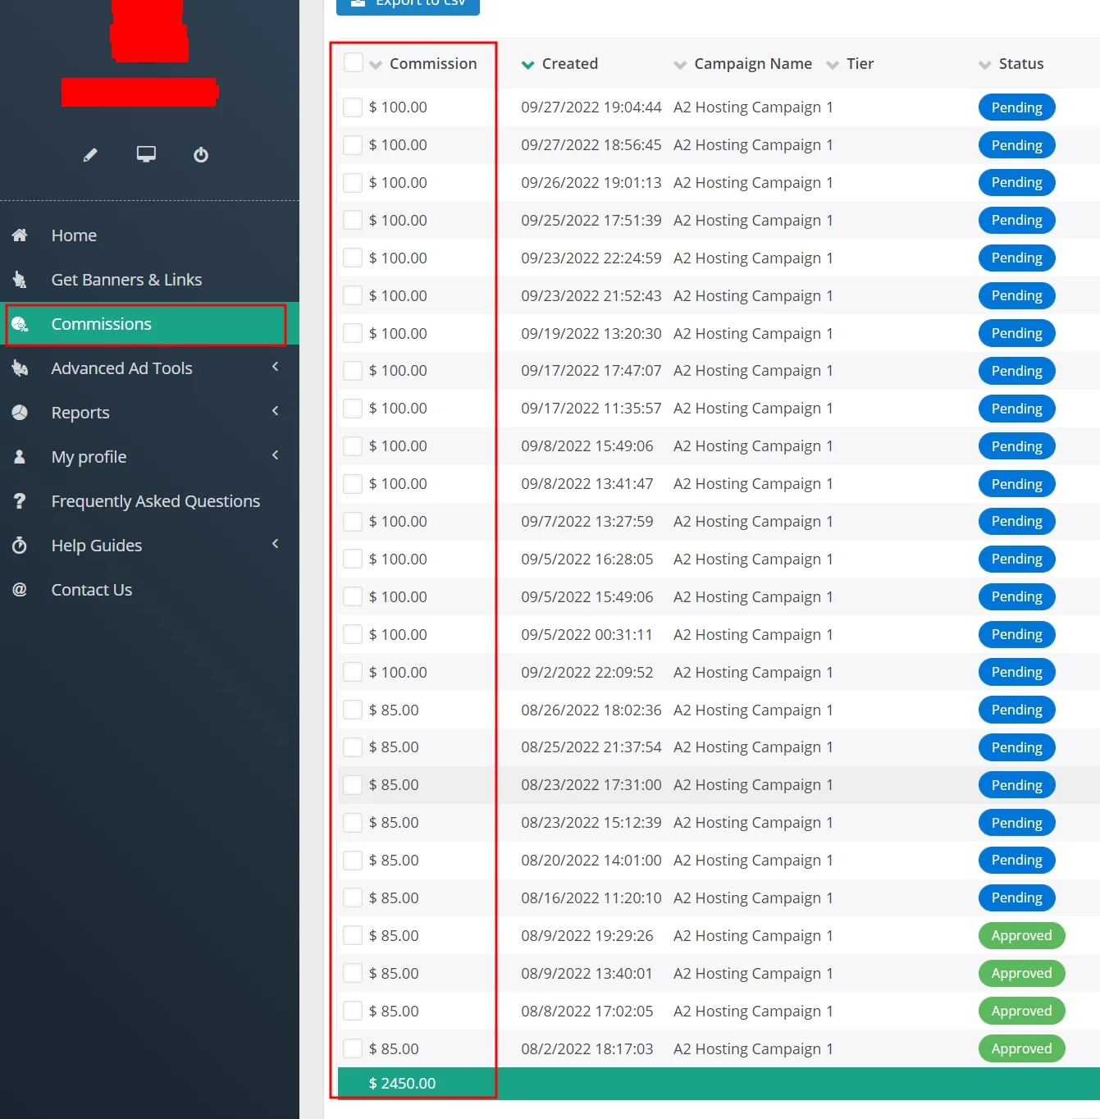Screen dimensions: 1100x1119
Task: Click the power logout icon
Action: (201, 155)
